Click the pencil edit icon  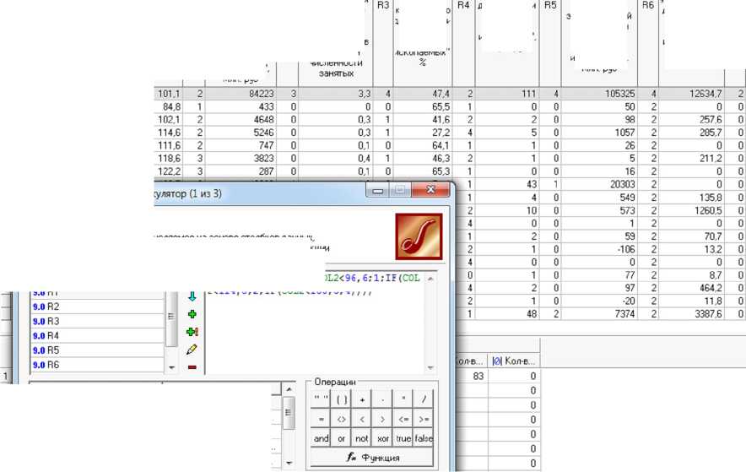pyautogui.click(x=192, y=349)
